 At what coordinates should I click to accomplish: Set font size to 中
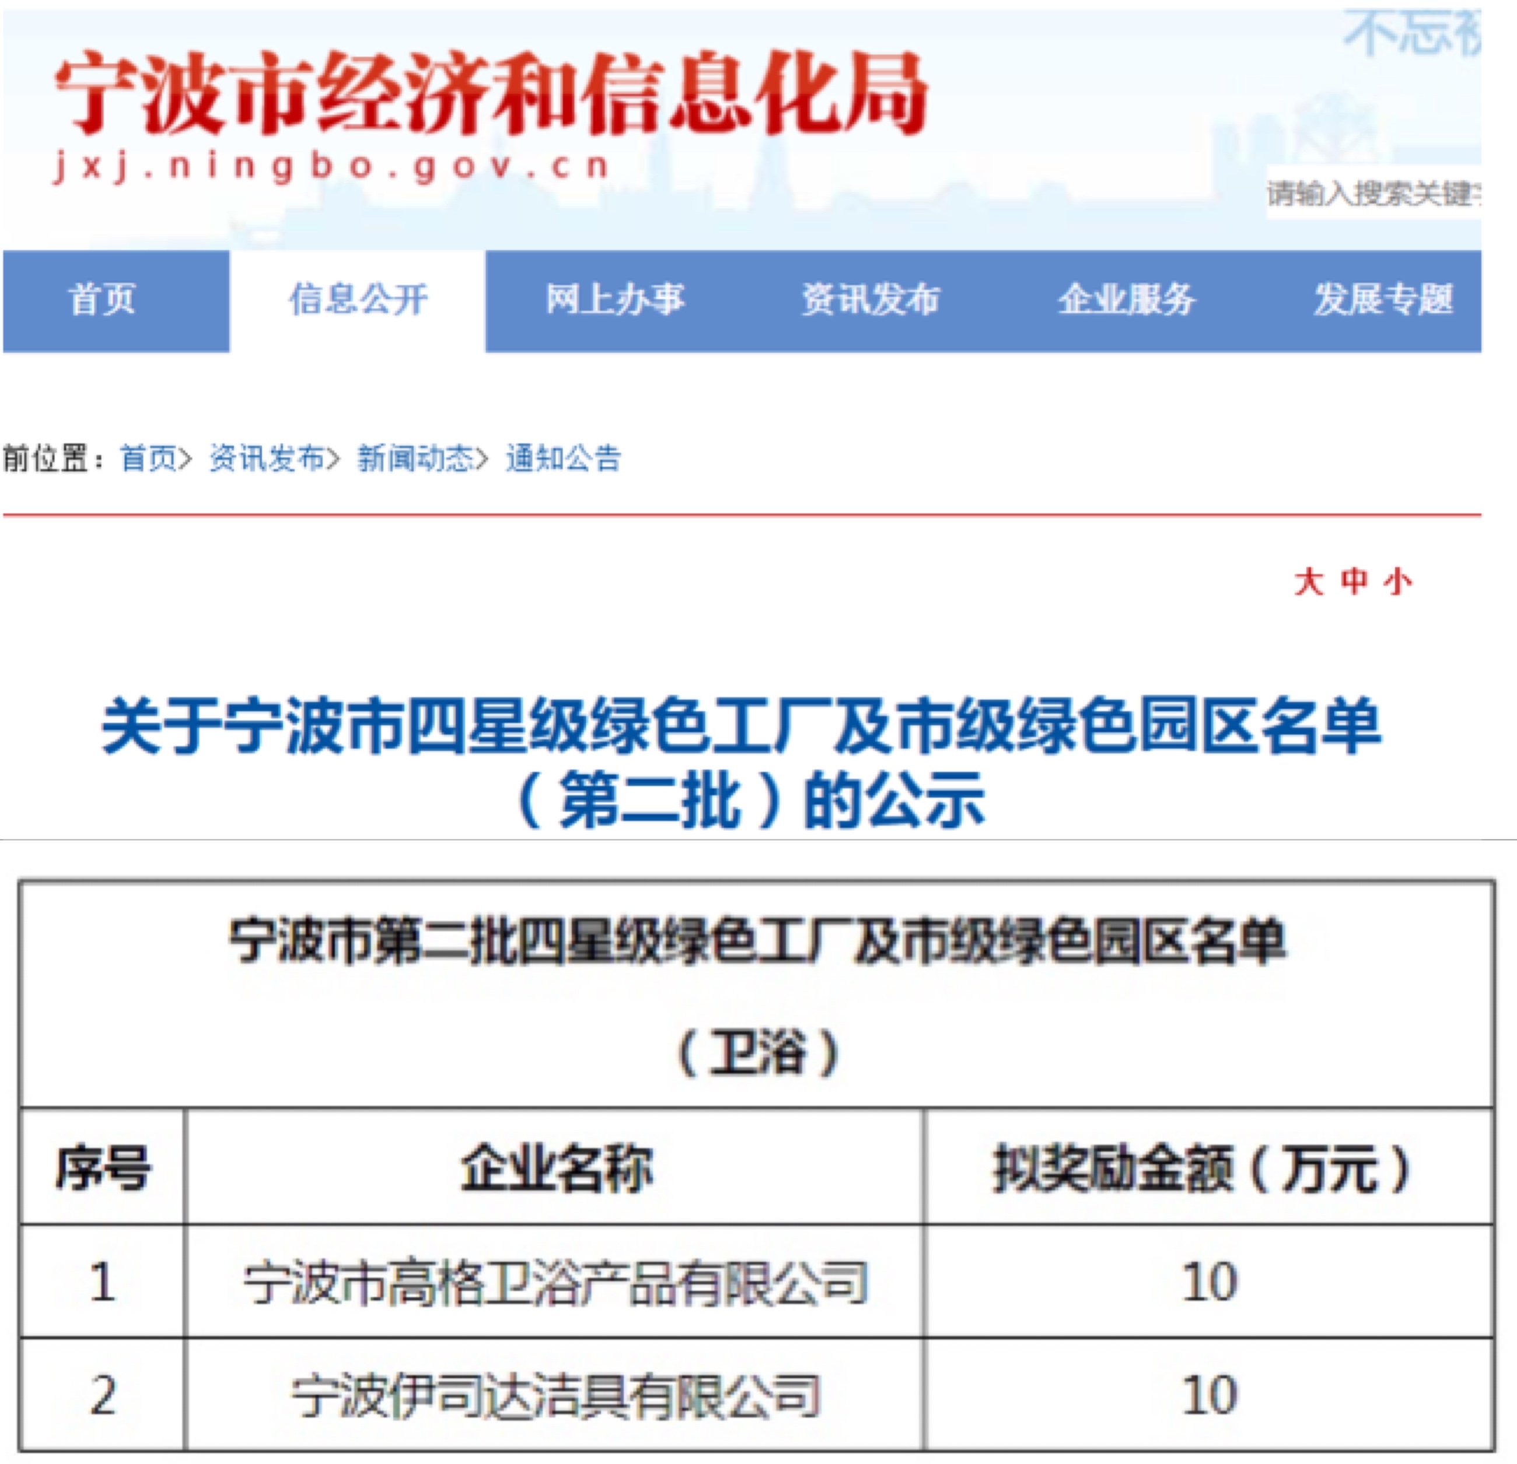1354,581
